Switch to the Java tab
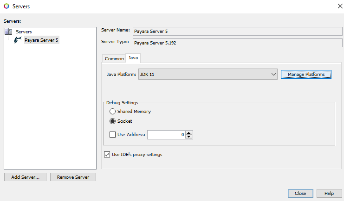The height and width of the screenshot is (201, 344). pyautogui.click(x=133, y=58)
